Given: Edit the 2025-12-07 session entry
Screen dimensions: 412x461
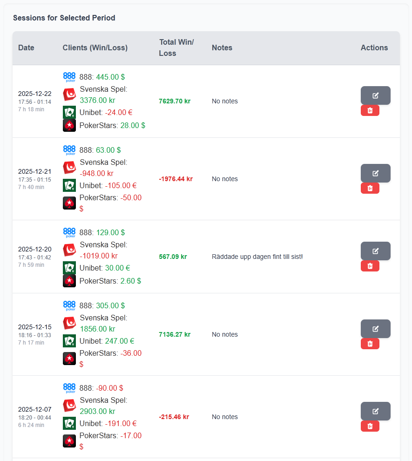Looking at the screenshot, I should 375,411.
